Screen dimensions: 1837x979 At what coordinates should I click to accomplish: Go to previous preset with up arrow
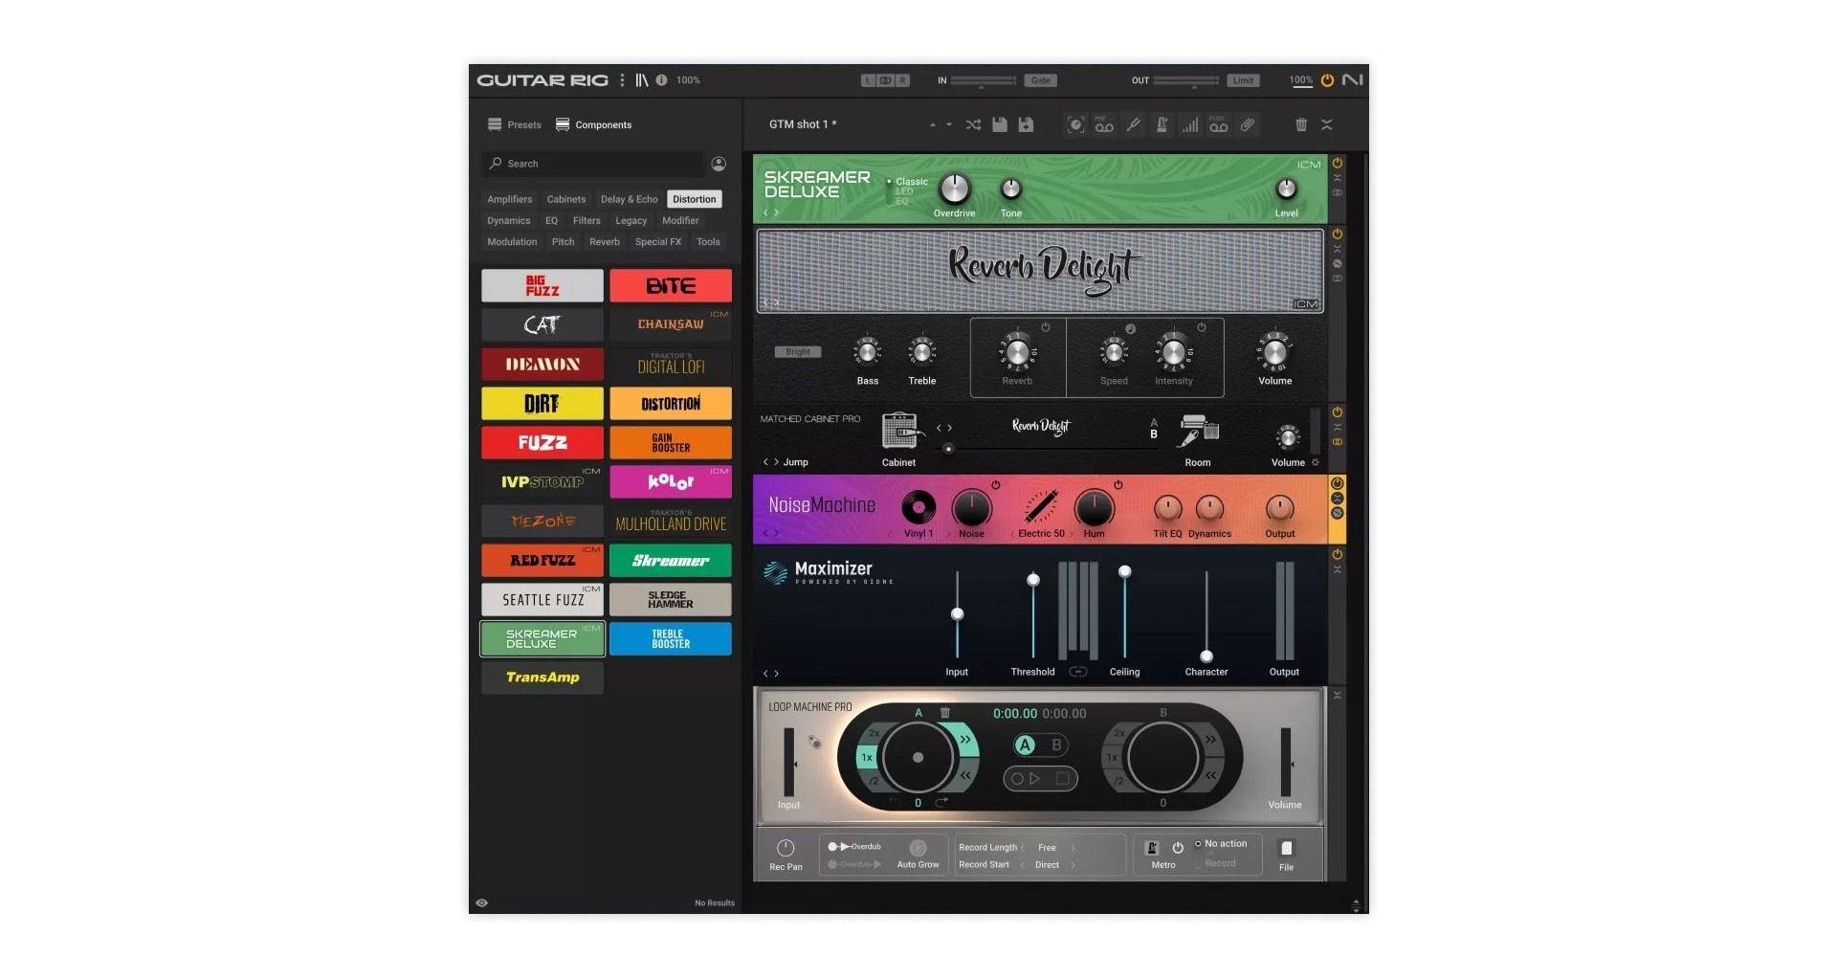point(933,124)
